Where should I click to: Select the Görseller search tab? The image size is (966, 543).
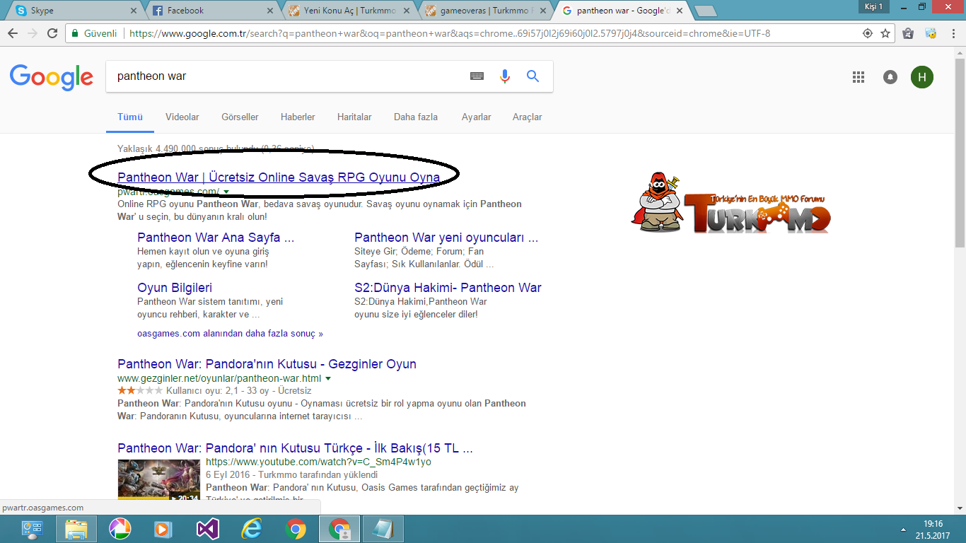pyautogui.click(x=240, y=117)
